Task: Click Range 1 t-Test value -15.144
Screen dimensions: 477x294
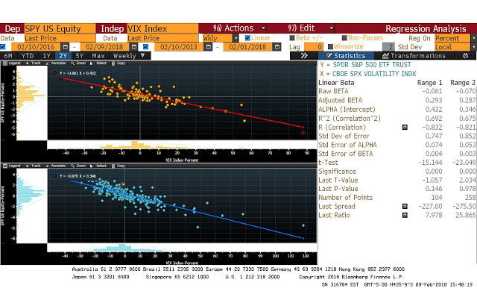Action: click(431, 163)
